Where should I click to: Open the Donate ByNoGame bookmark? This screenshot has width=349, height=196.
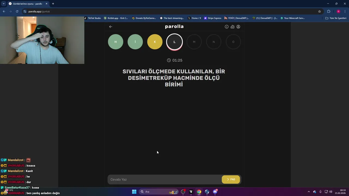144,18
